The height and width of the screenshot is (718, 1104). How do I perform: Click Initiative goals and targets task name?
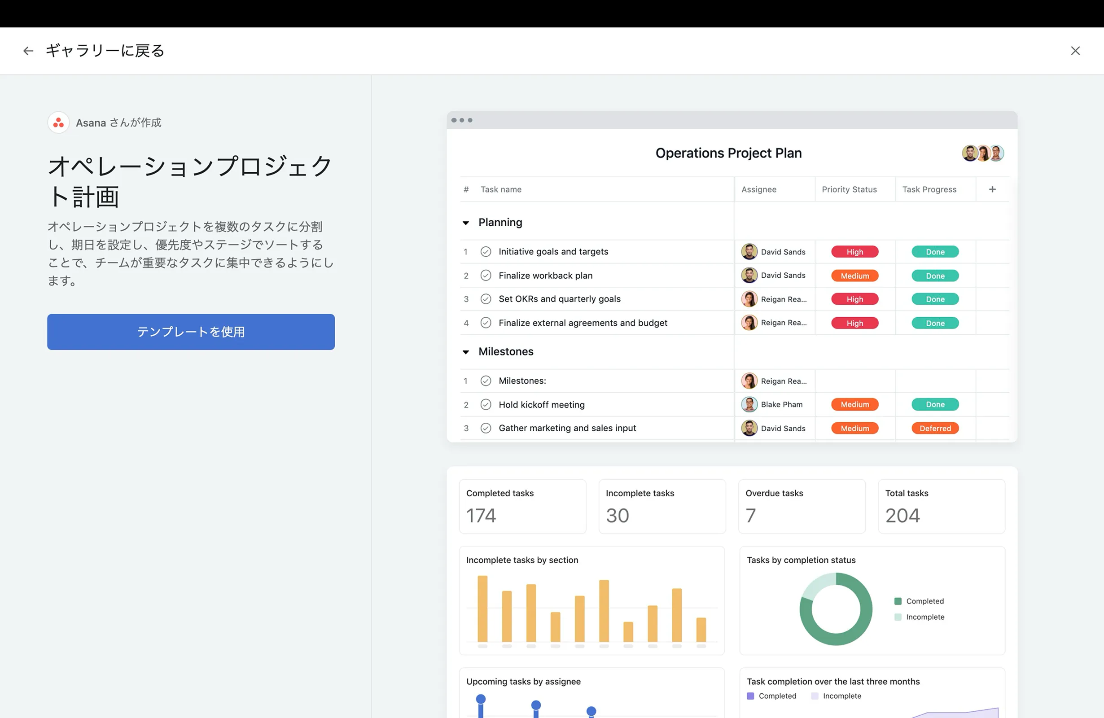click(553, 251)
